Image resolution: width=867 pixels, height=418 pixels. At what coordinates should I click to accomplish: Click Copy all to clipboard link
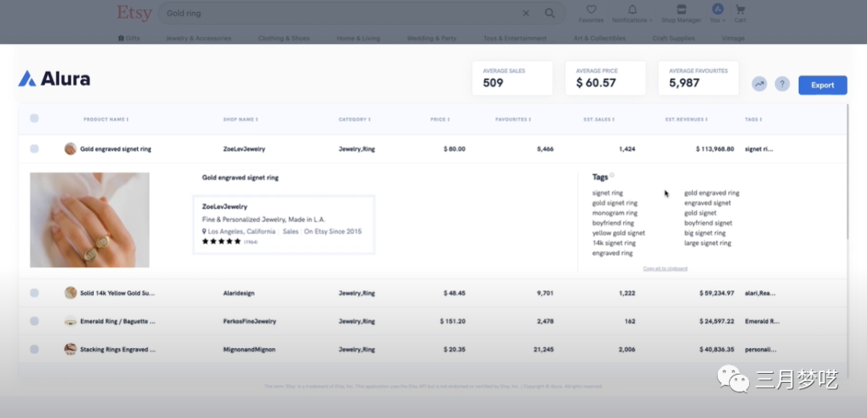tap(665, 269)
